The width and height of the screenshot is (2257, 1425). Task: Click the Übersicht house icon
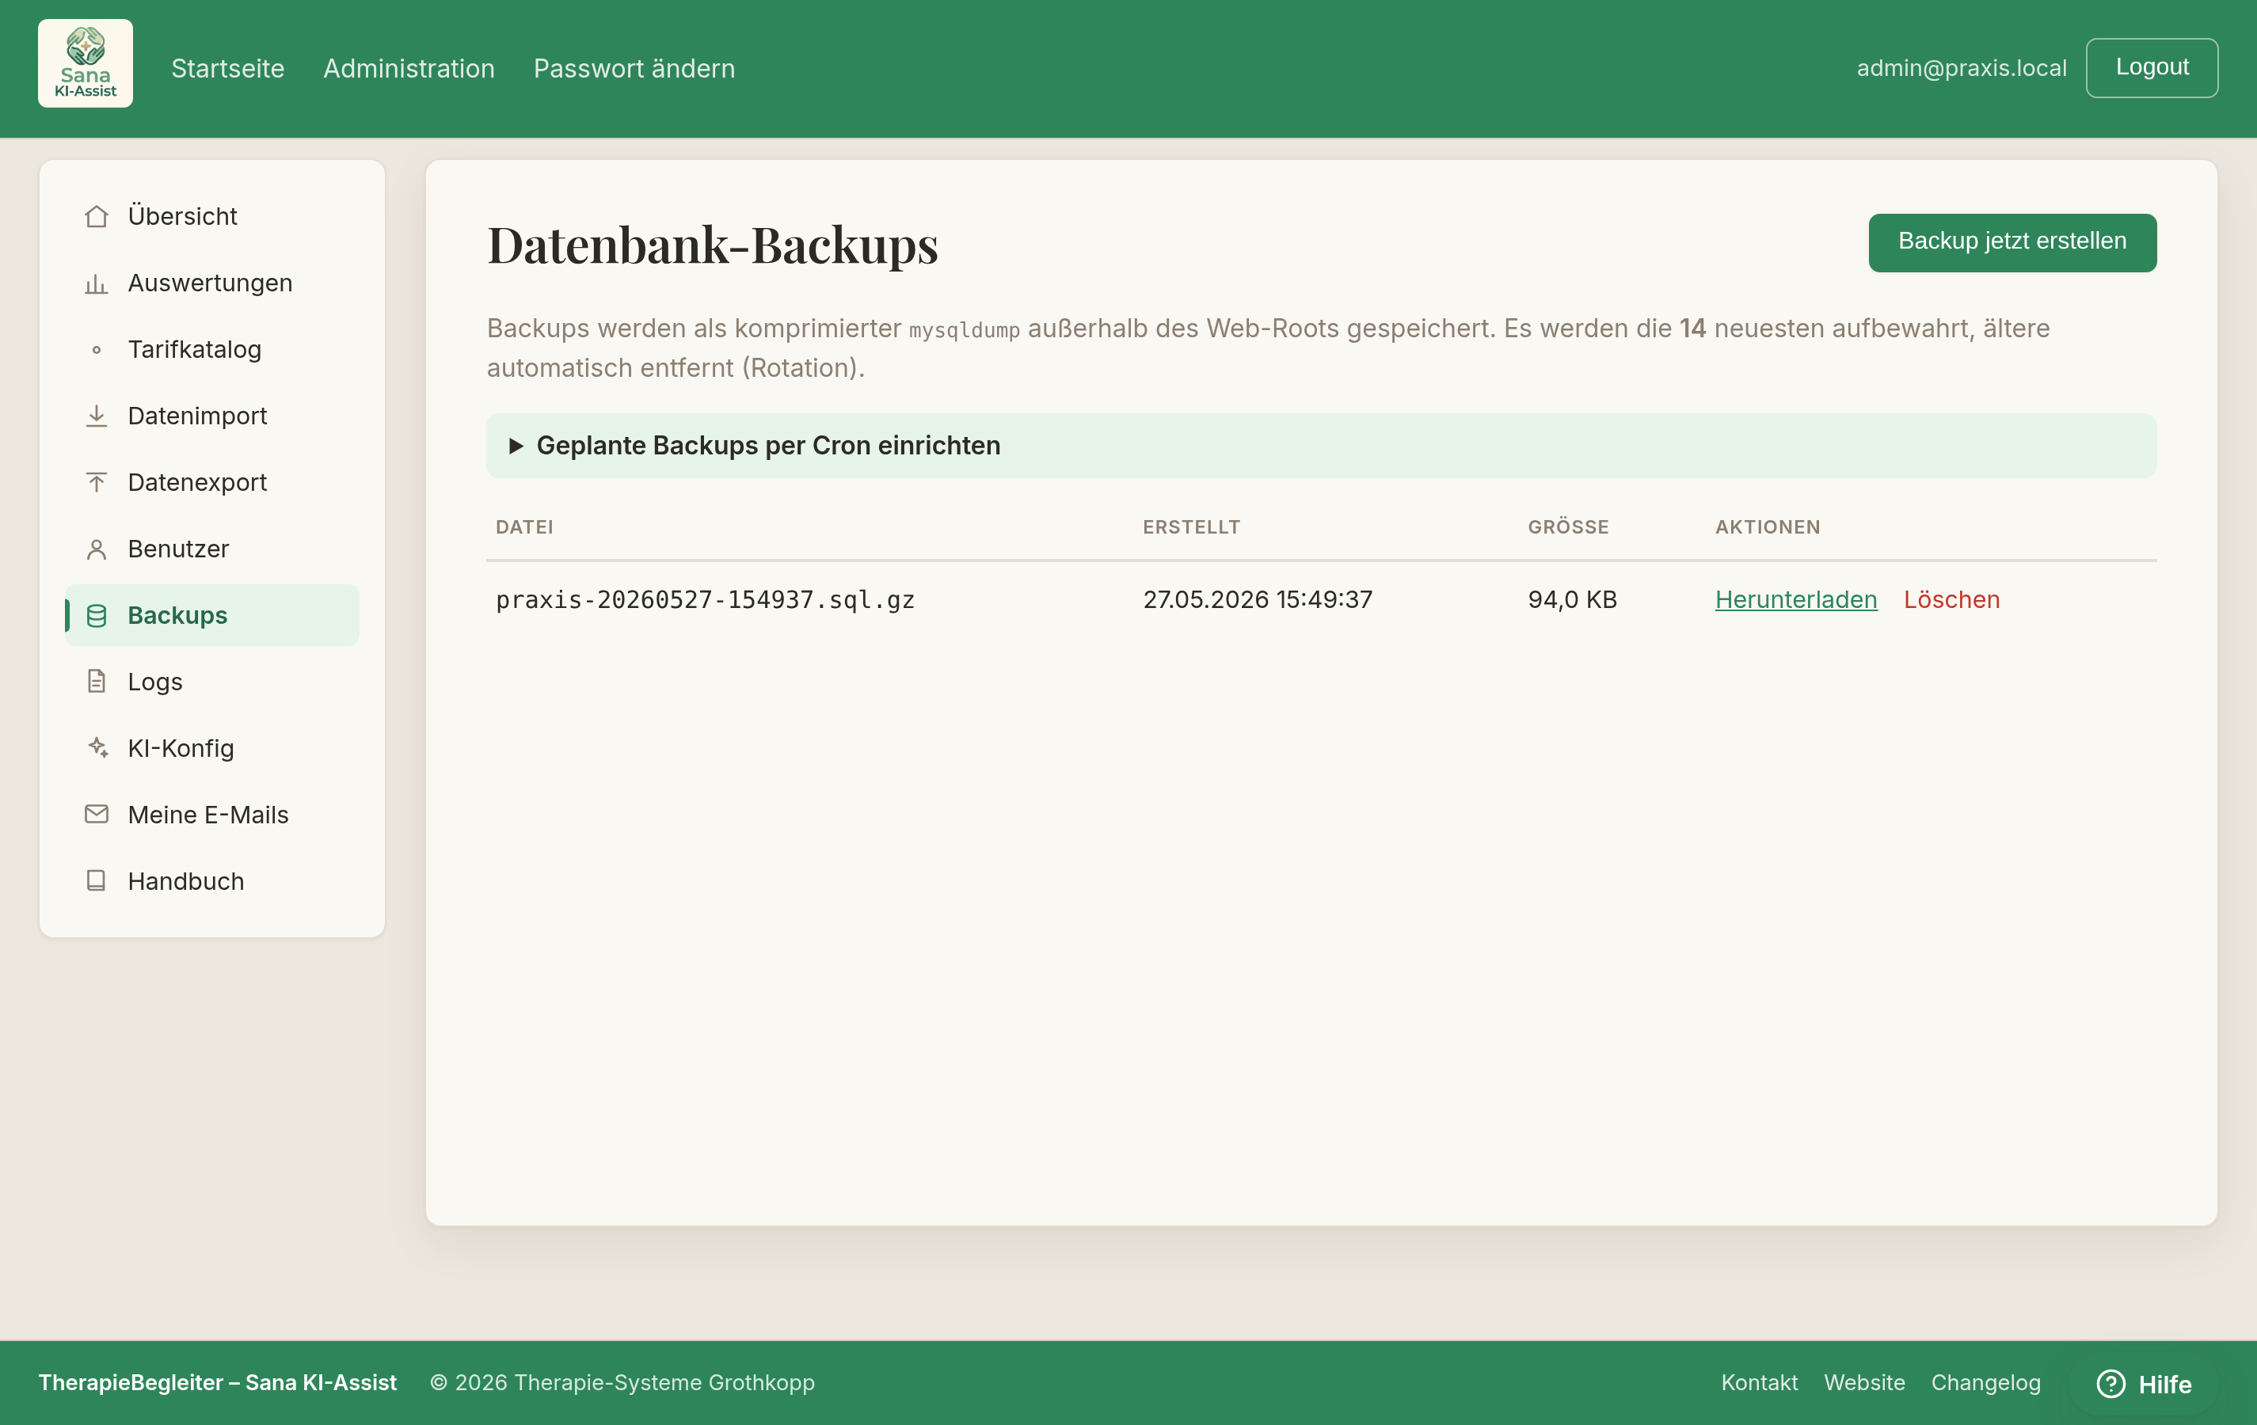[97, 216]
